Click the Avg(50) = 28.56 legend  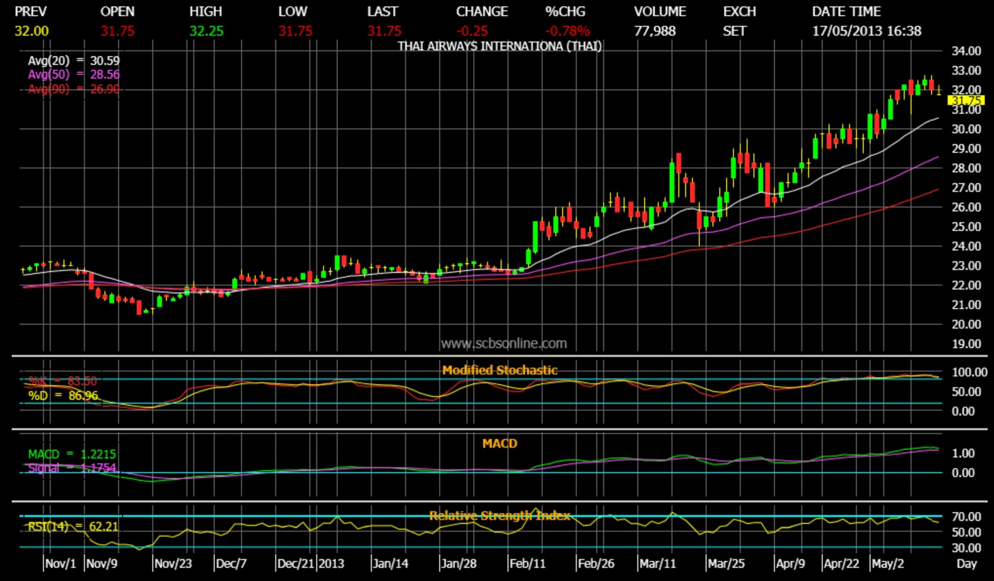click(74, 74)
